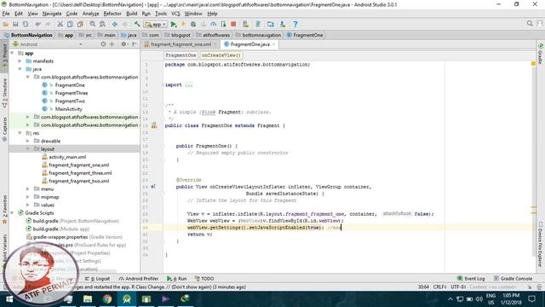The height and width of the screenshot is (307, 545).
Task: Open the Navigate menu
Action: coord(52,14)
